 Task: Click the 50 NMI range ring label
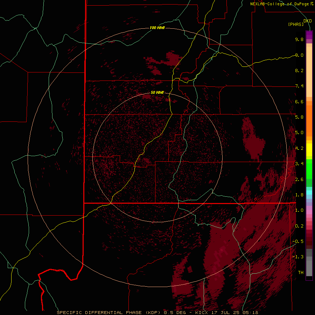click(157, 92)
